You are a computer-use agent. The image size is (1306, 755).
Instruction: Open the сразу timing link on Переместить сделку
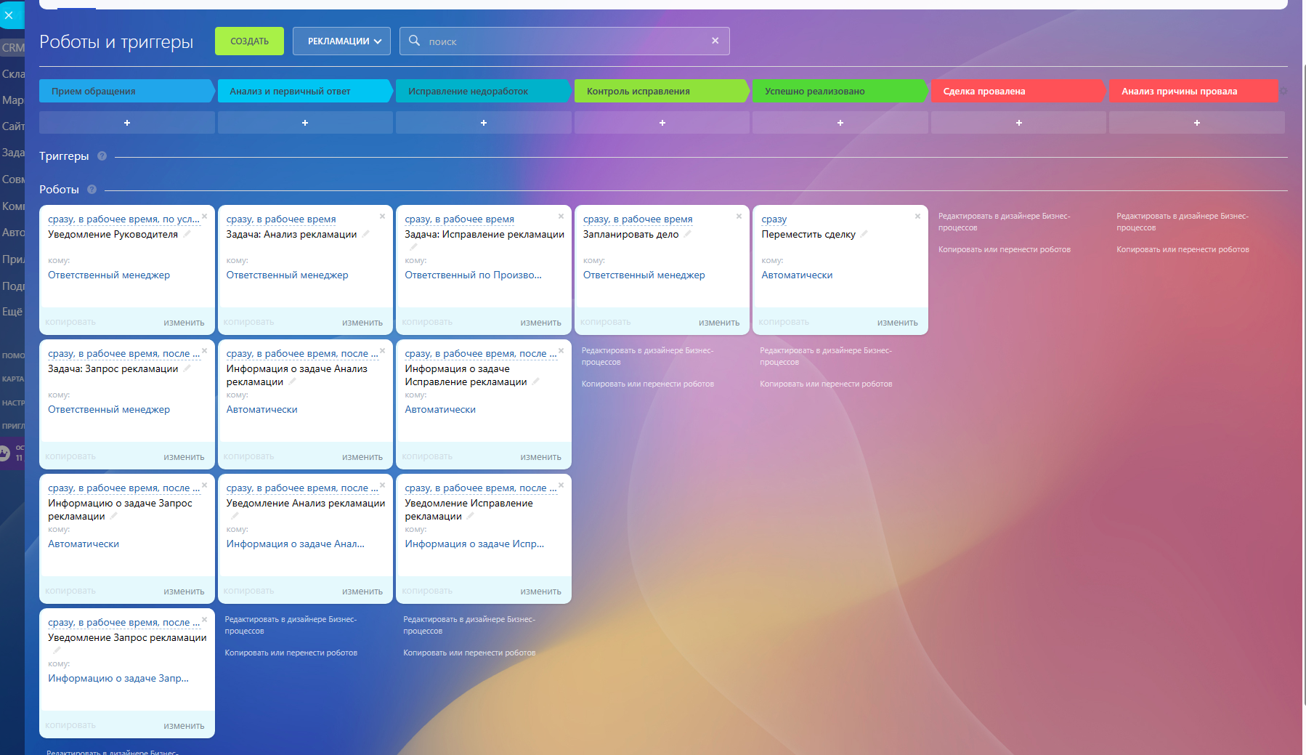click(x=774, y=219)
